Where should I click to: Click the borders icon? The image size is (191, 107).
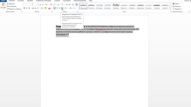(x=74, y=8)
